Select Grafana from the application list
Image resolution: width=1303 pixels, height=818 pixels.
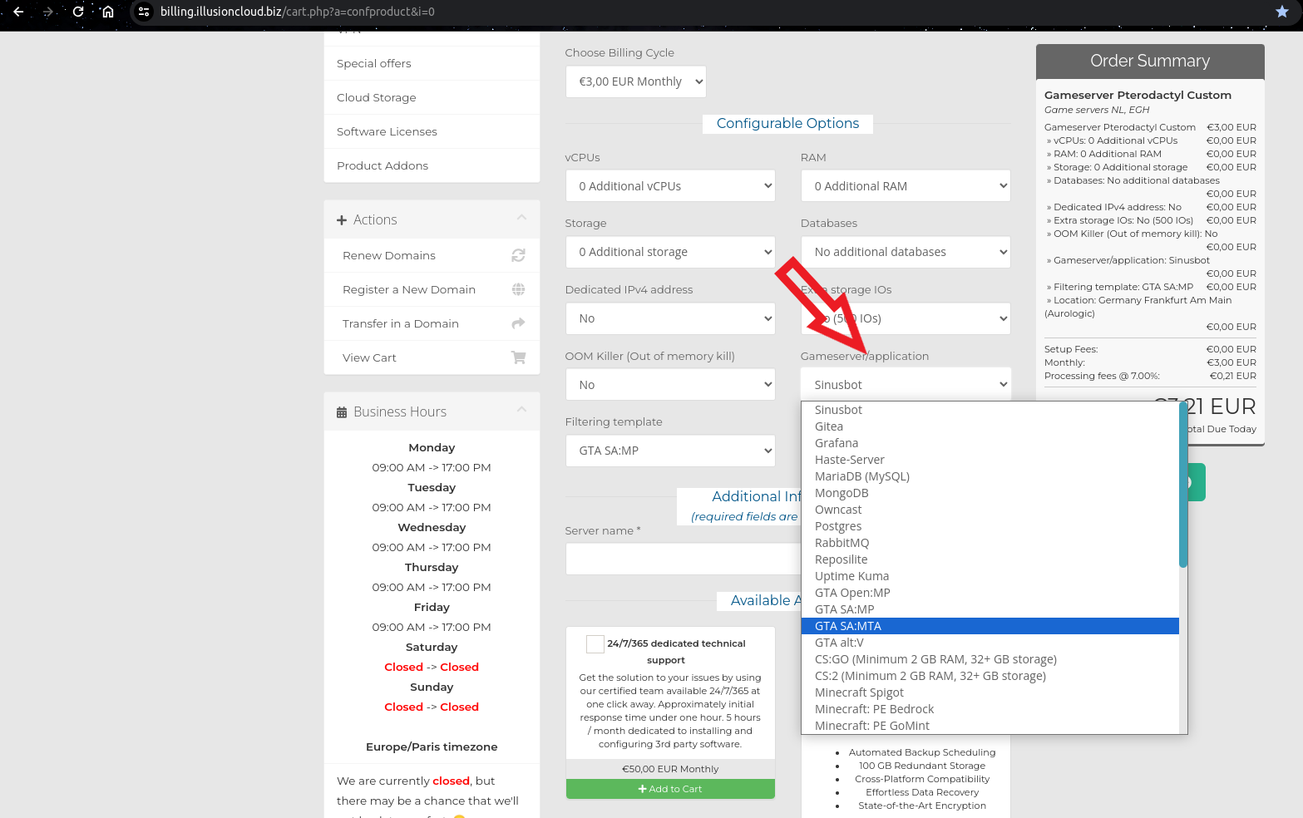coord(990,443)
